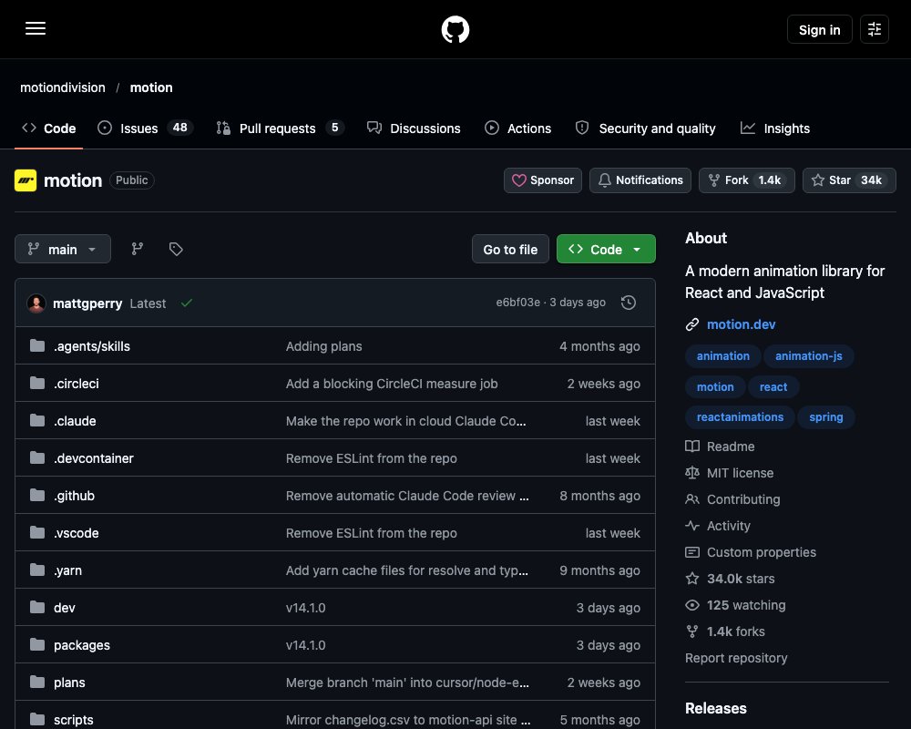
Task: Click the Latest commit message label
Action: click(x=148, y=303)
